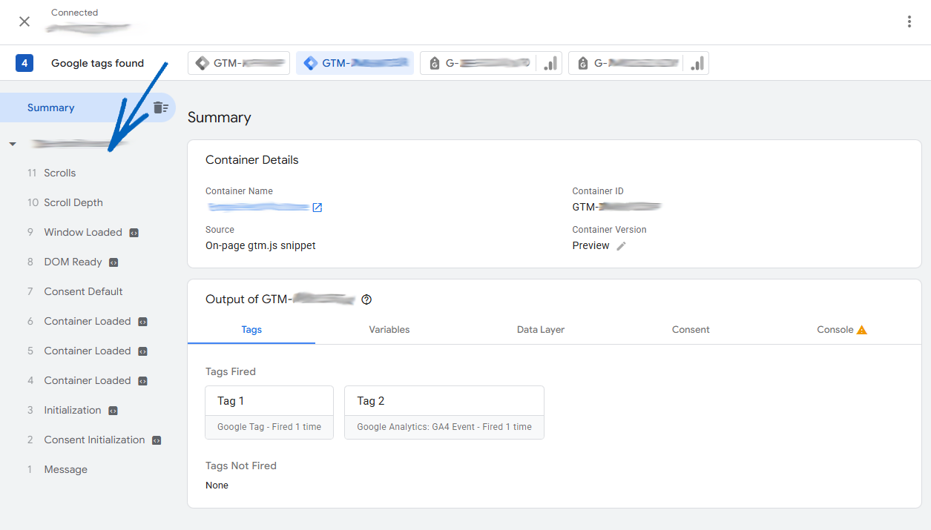Click code icon next to Consent Initialization
This screenshot has width=931, height=530.
coord(157,440)
